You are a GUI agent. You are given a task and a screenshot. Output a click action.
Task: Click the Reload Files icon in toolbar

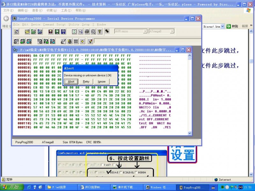click(74, 31)
